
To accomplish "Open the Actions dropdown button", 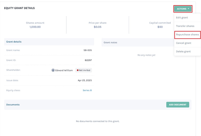I will (183, 9).
